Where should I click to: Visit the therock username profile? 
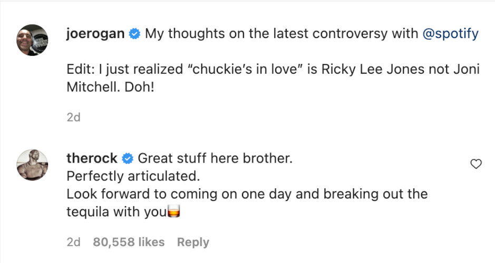tap(92, 158)
